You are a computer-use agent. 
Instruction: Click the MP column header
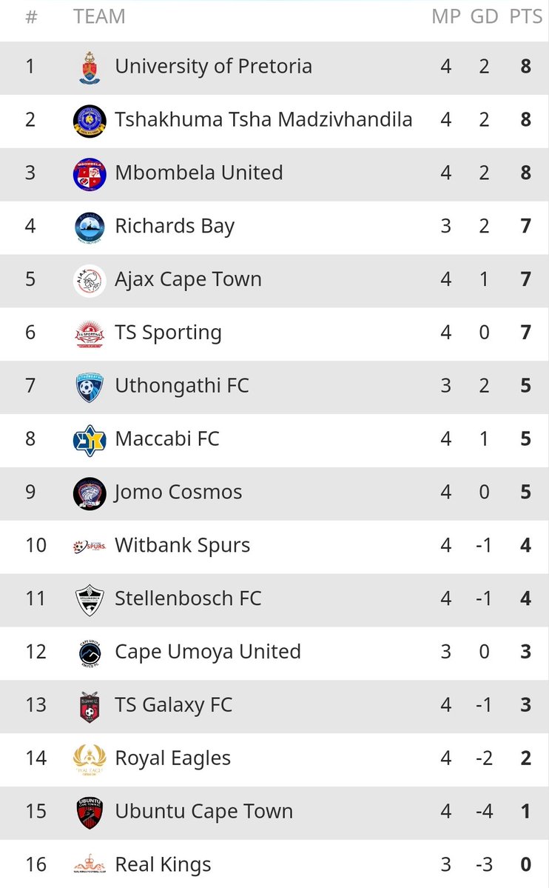pos(445,16)
